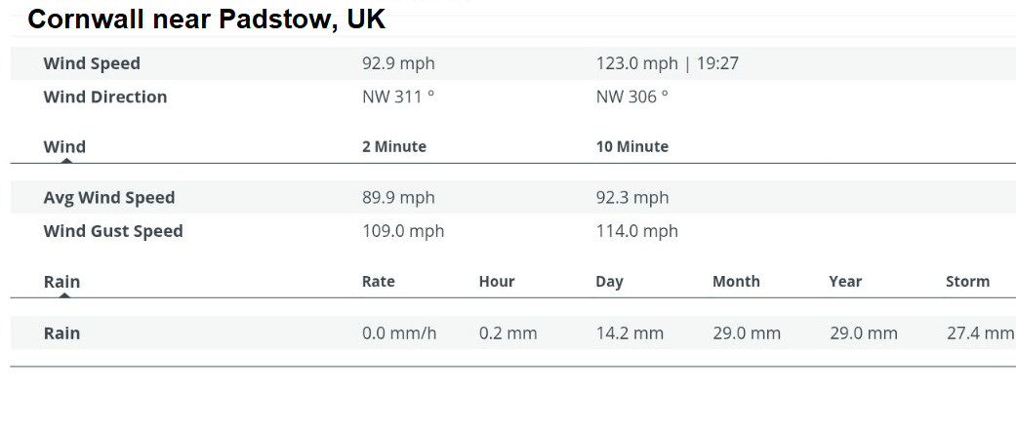Viewport: 1016px width, 430px height.
Task: Click the Storm rain column header
Action: click(x=967, y=282)
